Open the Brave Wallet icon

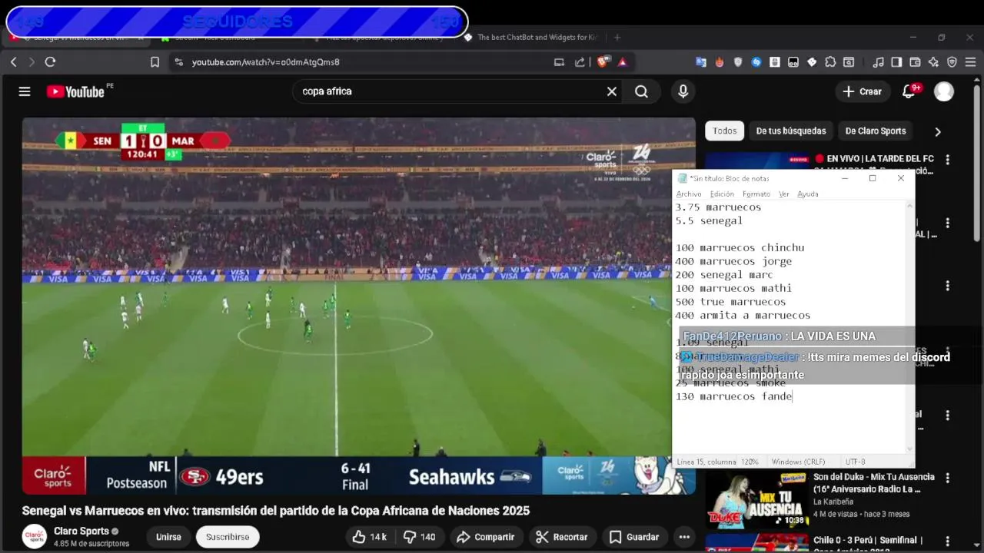(x=915, y=62)
